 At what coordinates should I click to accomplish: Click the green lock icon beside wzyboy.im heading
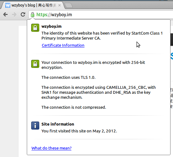35,28
